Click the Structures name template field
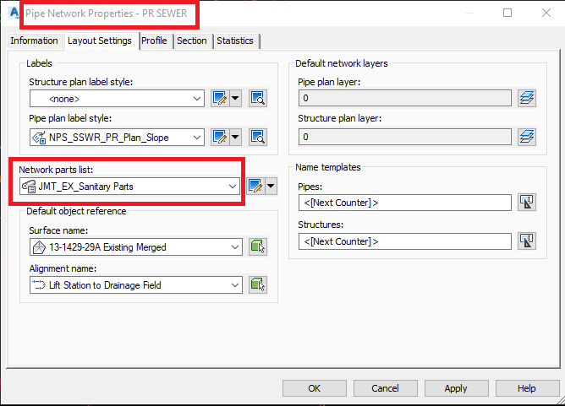This screenshot has width=565, height=406. coord(404,241)
